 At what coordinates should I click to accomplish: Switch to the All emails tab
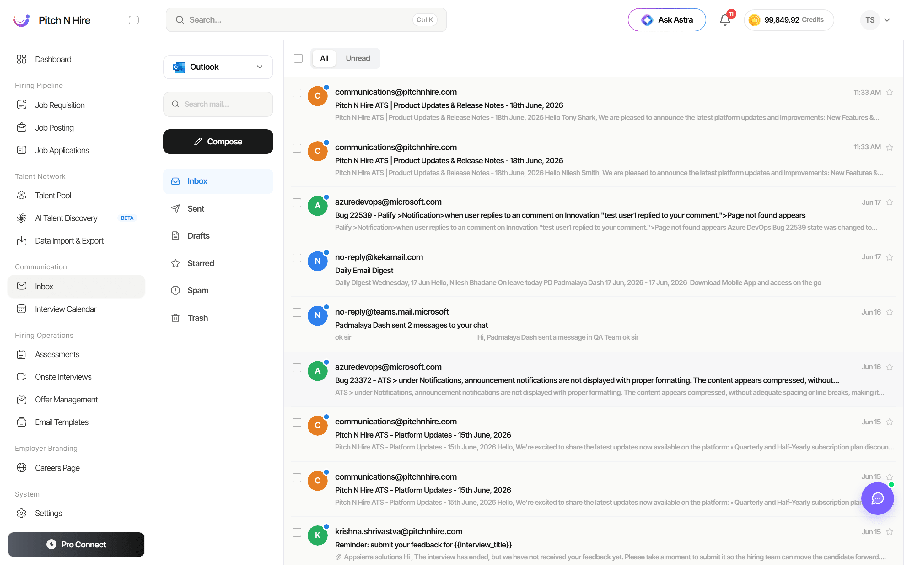pyautogui.click(x=324, y=58)
